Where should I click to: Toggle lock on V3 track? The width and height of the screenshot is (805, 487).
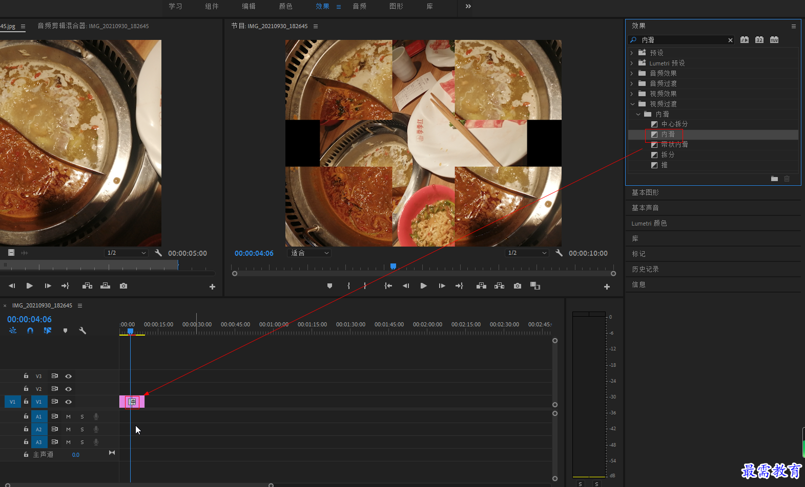(26, 375)
